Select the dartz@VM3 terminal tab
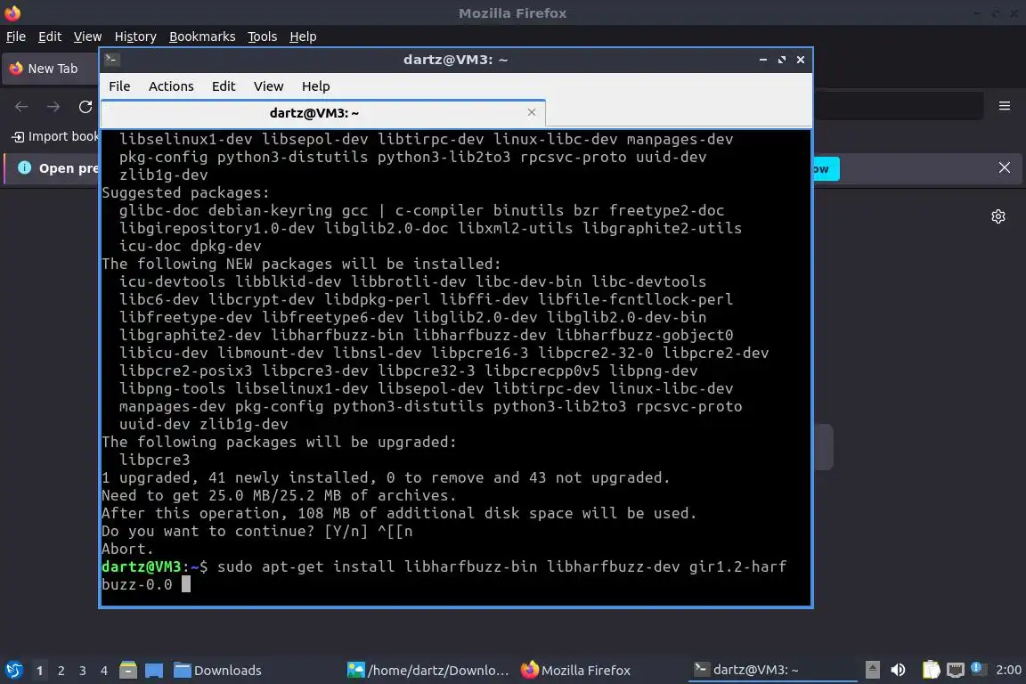Image resolution: width=1026 pixels, height=684 pixels. tap(323, 113)
